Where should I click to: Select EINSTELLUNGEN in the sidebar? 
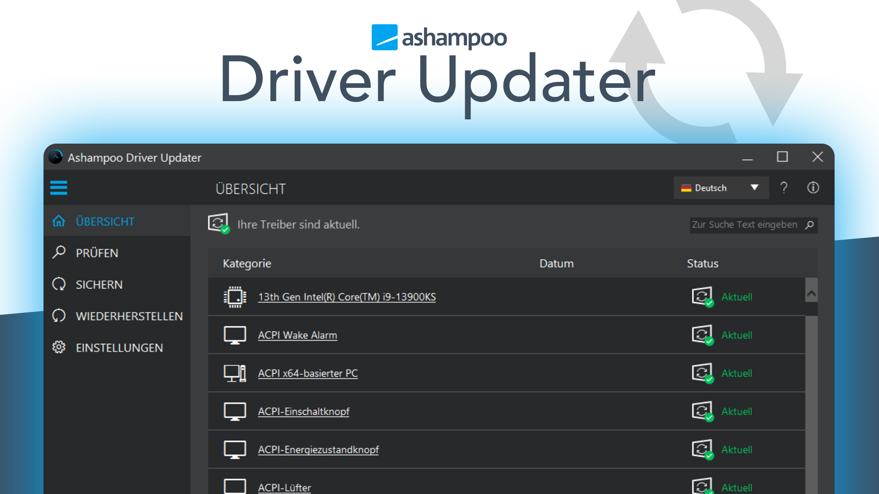pyautogui.click(x=119, y=347)
